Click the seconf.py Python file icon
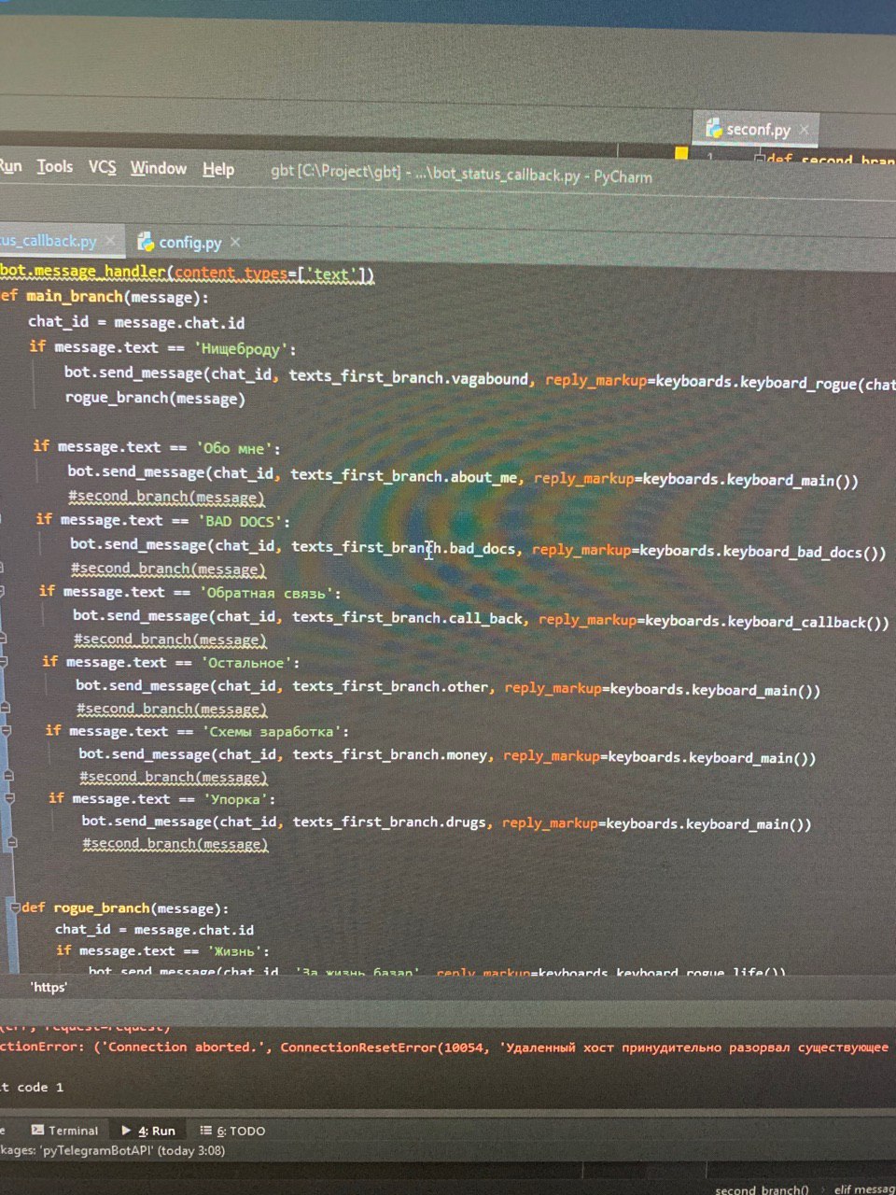The image size is (896, 1195). pos(714,129)
